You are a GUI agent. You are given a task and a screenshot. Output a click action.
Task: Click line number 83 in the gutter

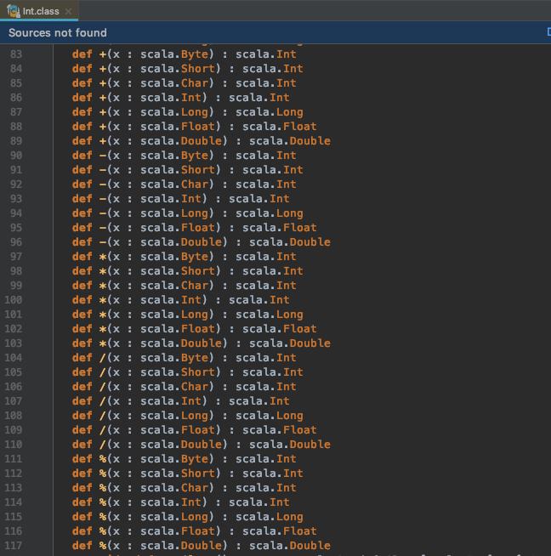tap(16, 54)
